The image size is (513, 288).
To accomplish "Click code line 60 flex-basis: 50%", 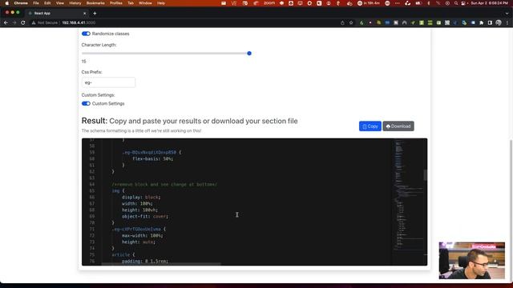I will (152, 158).
